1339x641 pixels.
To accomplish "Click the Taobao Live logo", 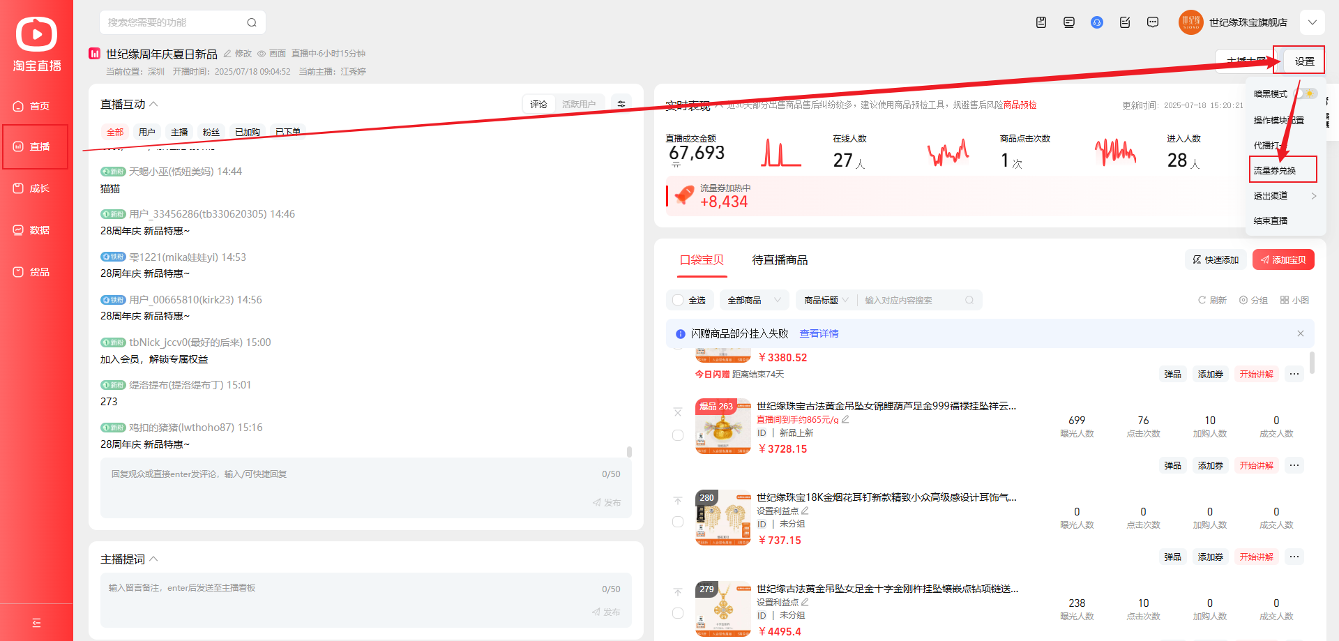I will (x=36, y=43).
